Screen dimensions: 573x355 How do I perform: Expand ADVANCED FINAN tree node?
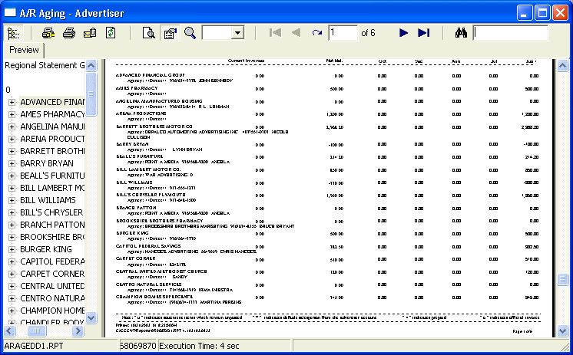tap(12, 102)
